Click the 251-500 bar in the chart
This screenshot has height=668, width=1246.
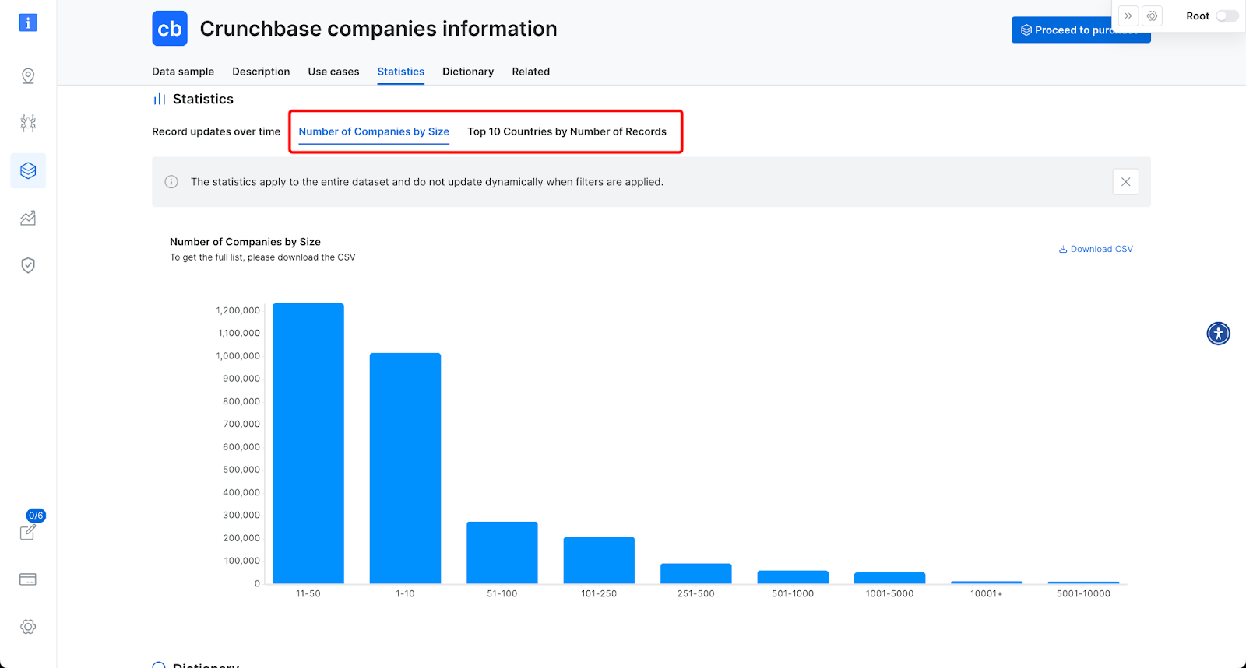point(696,574)
